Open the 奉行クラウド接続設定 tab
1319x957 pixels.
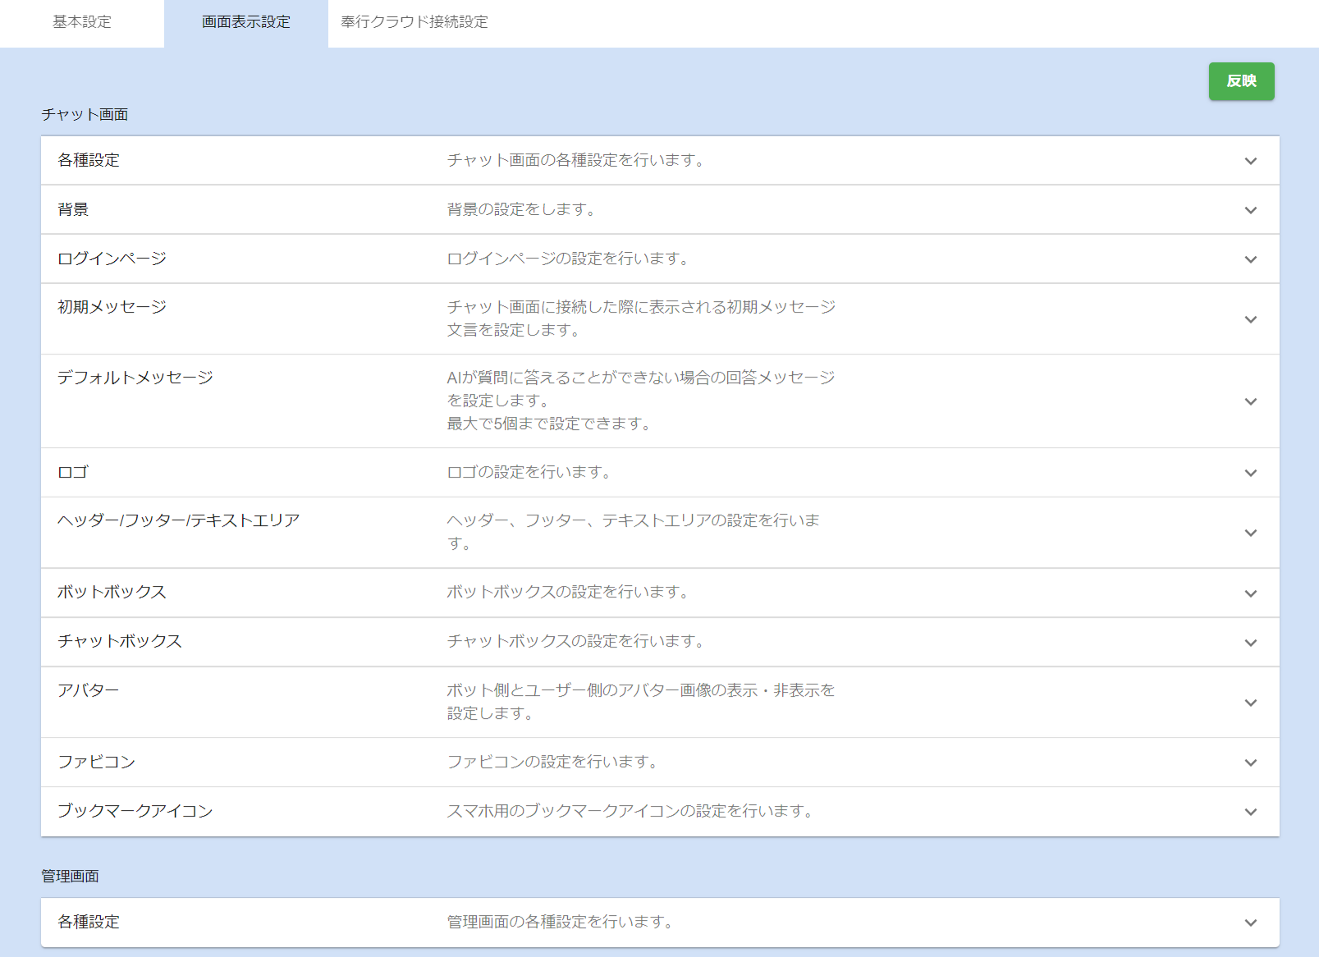tap(414, 22)
